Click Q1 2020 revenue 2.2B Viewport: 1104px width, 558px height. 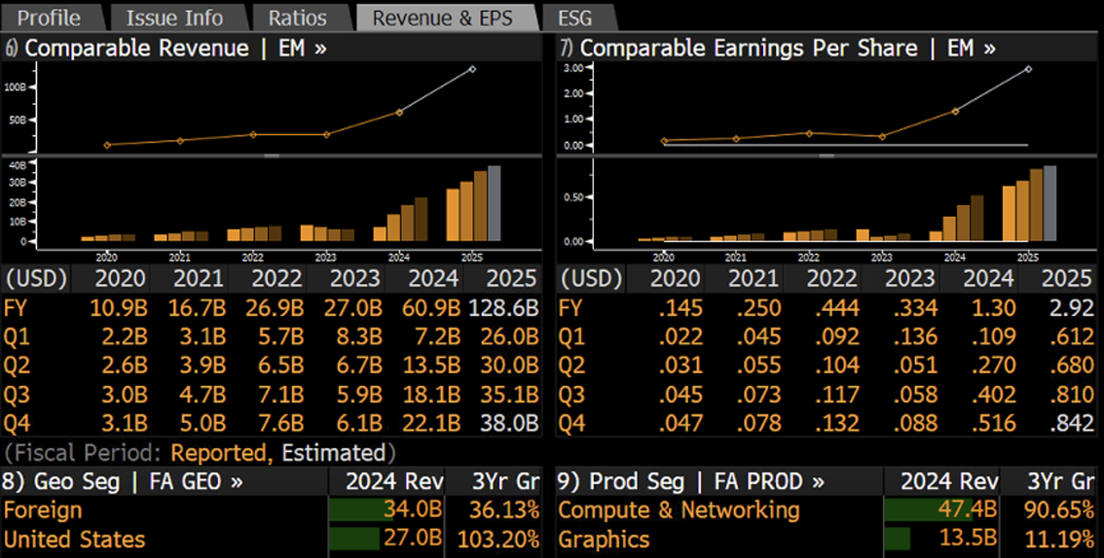(125, 336)
